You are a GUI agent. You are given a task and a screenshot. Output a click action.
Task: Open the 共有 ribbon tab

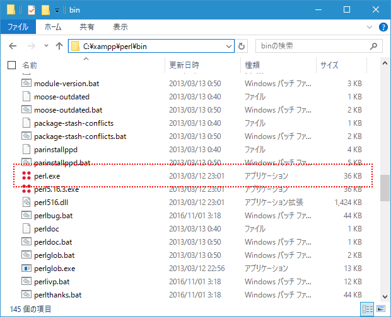coord(87,27)
